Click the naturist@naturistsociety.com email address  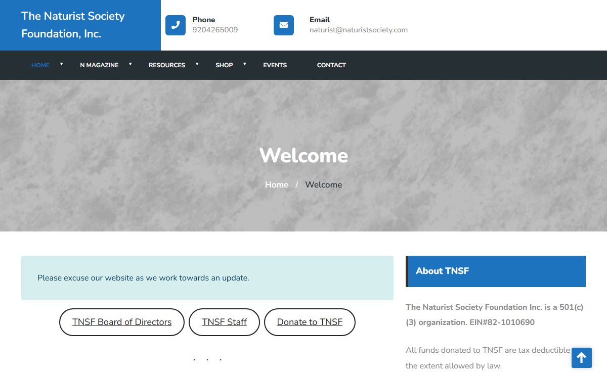(359, 30)
